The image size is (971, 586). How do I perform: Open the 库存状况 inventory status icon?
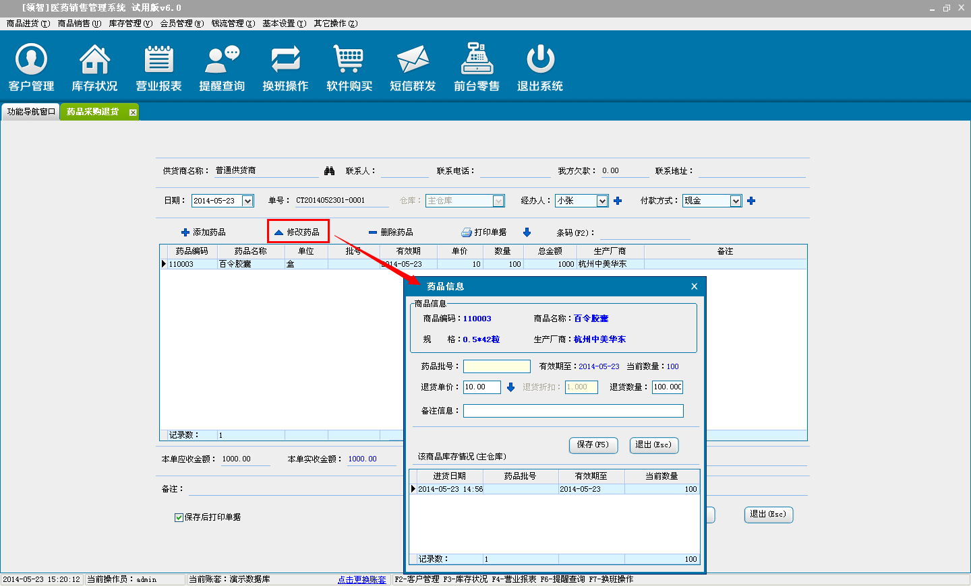[x=94, y=67]
